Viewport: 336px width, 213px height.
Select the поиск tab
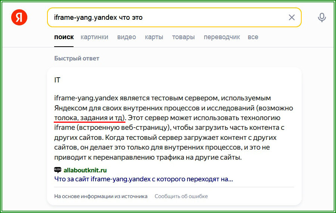pyautogui.click(x=64, y=37)
